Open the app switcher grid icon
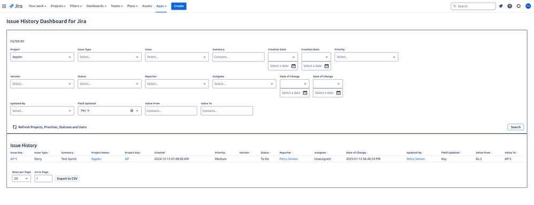Viewport: 534px width, 205px height. tap(4, 6)
